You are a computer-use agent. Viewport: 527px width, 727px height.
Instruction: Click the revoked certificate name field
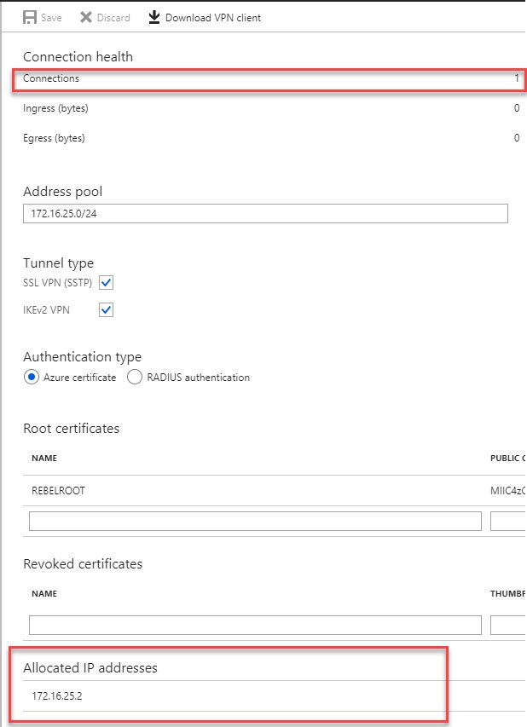point(255,625)
